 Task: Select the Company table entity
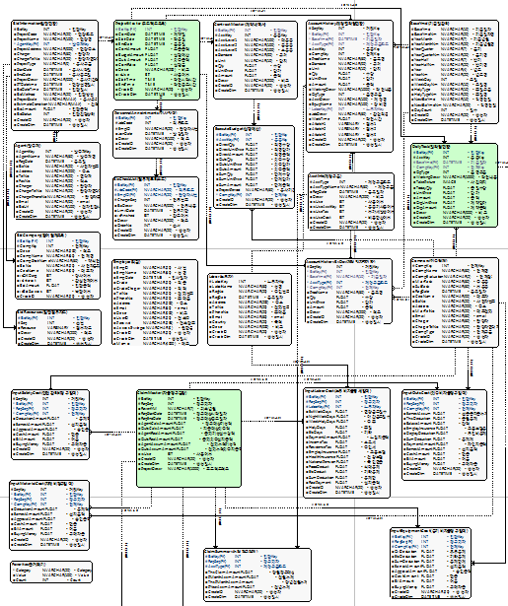click(x=455, y=303)
